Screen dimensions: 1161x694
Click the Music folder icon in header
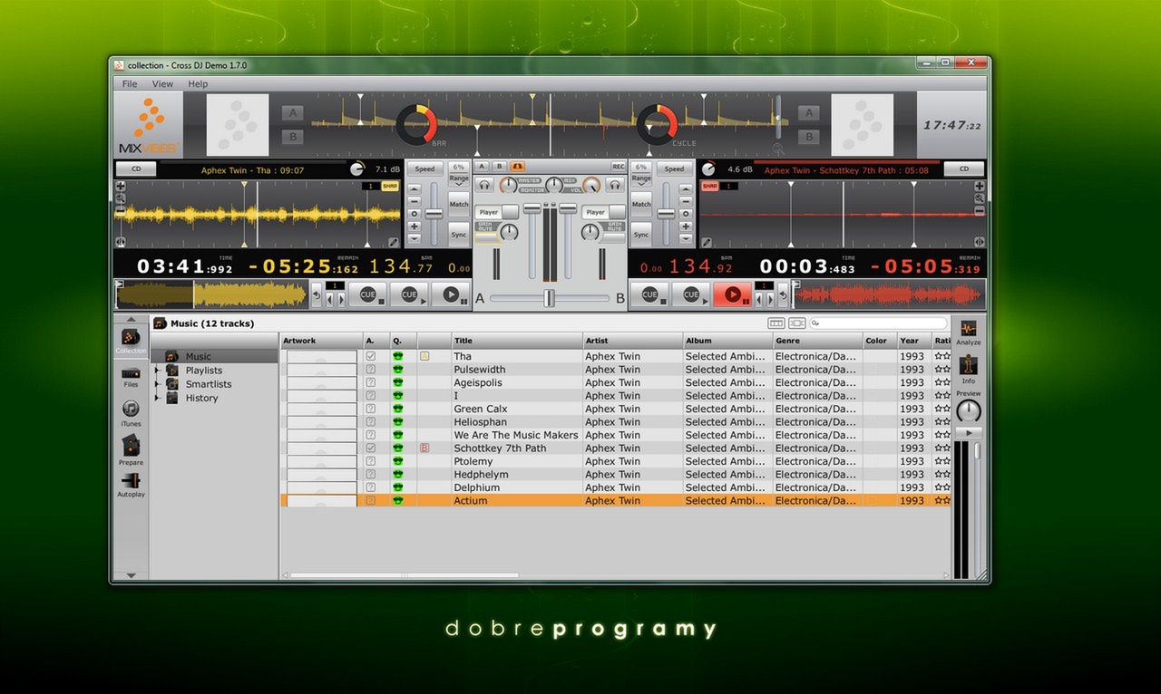(x=161, y=323)
